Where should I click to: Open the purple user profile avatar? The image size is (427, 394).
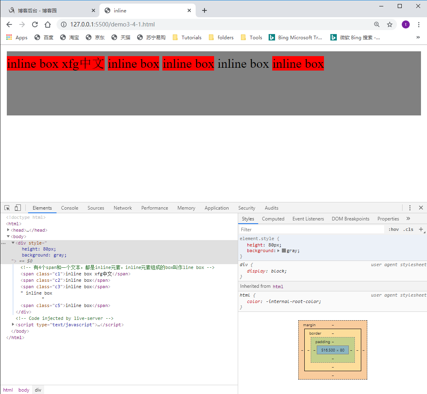click(x=405, y=24)
